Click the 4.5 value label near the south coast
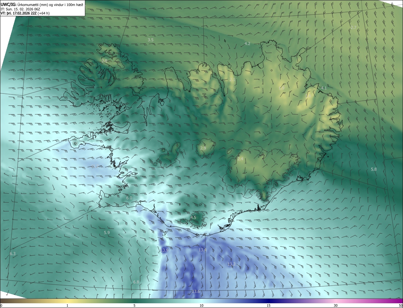 [193, 217]
